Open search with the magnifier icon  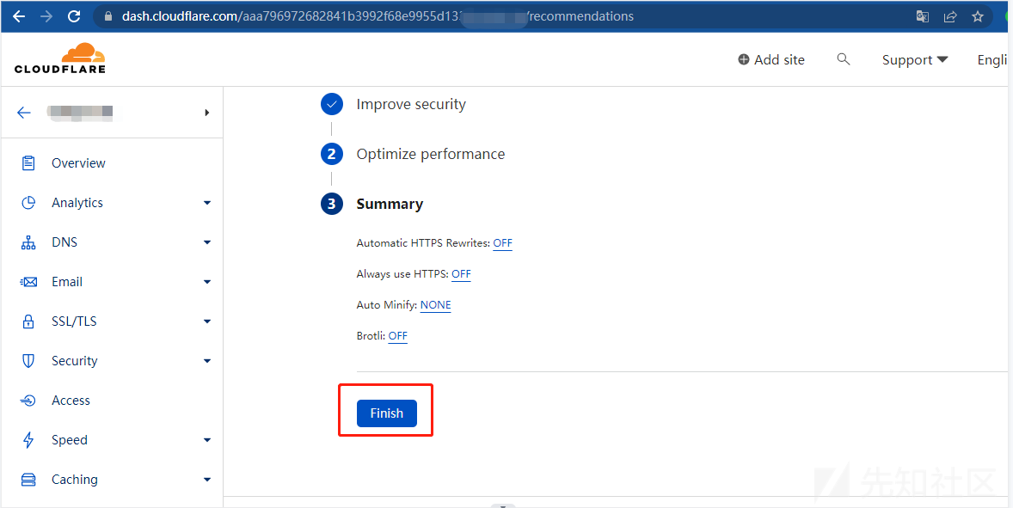click(844, 59)
